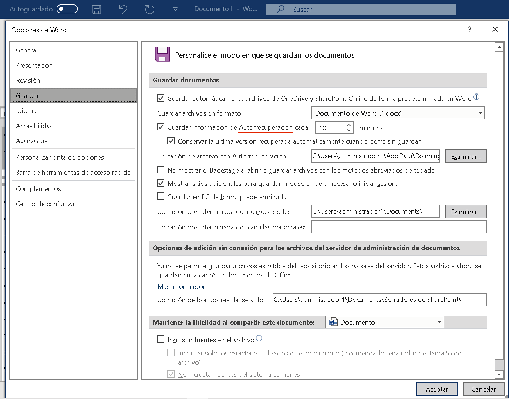Check Incrustar solo los caracteres utilizados
509x399 pixels.
click(171, 352)
